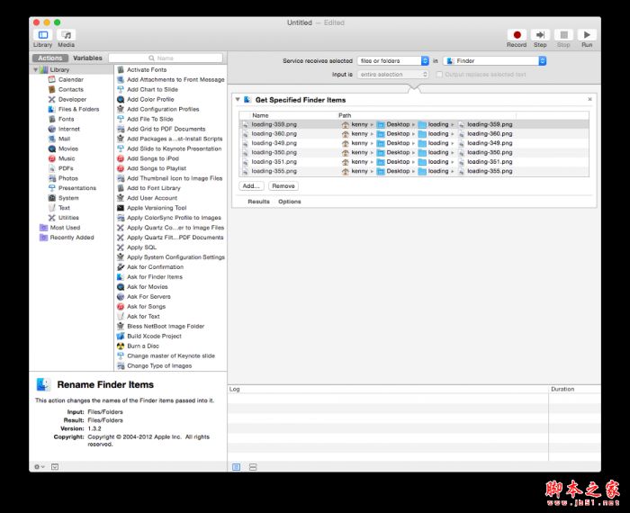Toggle the Library panel button in the toolbar
The width and height of the screenshot is (630, 513).
[42, 36]
